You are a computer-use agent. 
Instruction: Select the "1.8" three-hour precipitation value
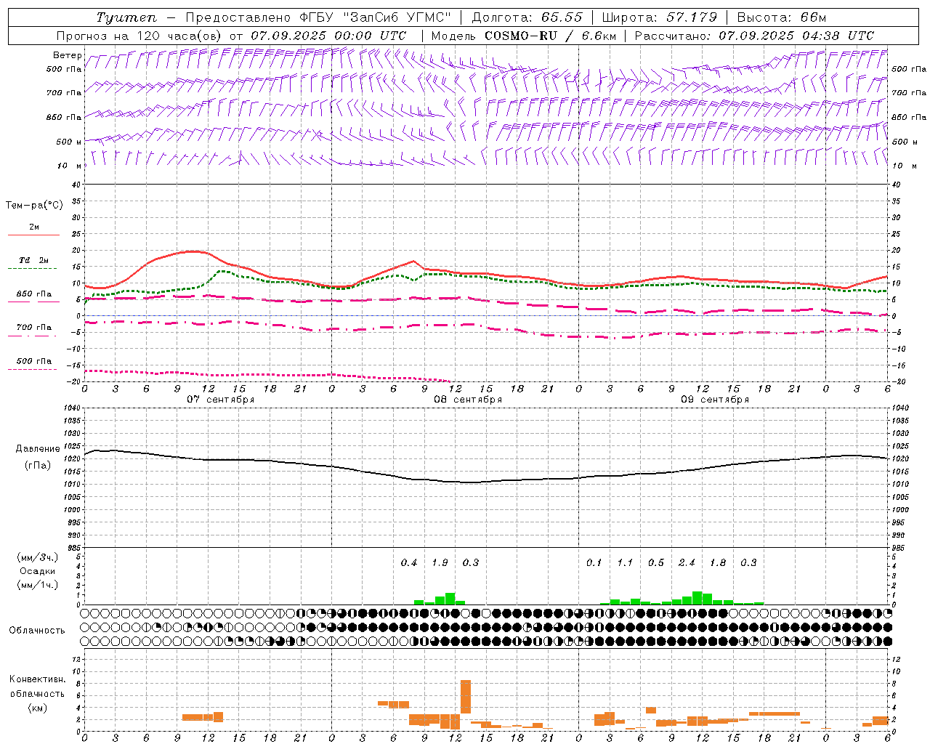click(x=718, y=563)
